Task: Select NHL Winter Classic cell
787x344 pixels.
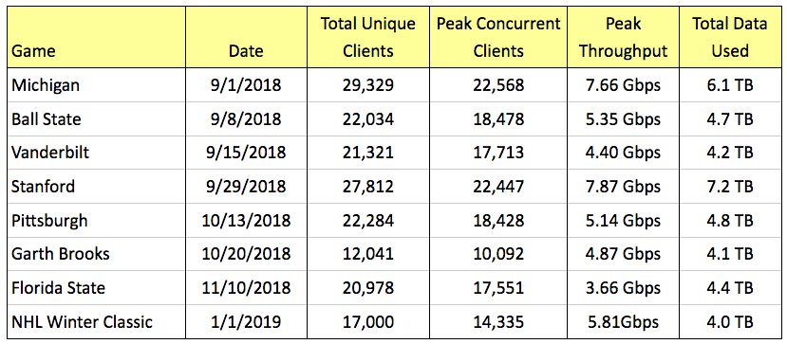Action: (96, 321)
